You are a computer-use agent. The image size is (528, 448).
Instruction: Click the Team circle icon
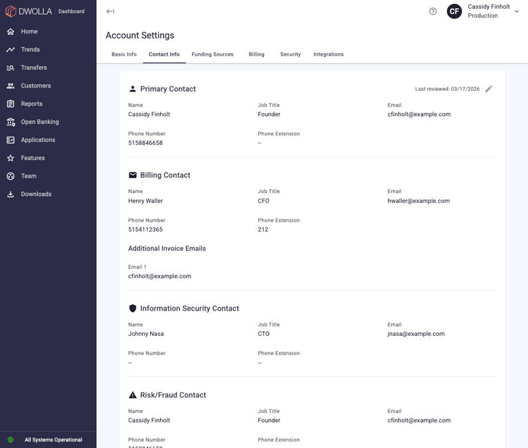click(11, 176)
